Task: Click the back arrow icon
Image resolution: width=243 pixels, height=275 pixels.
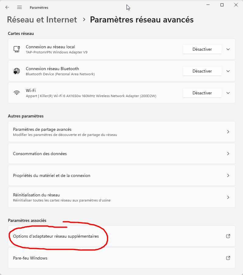Action: pyautogui.click(x=7, y=7)
